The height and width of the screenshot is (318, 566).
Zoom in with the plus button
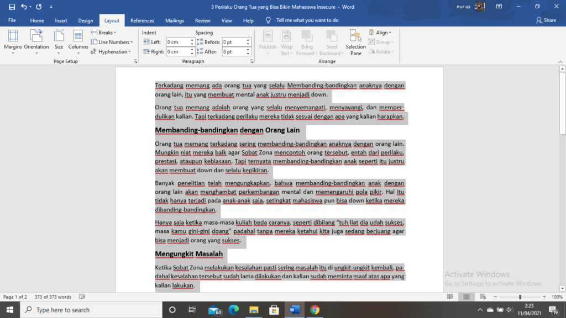coord(544,296)
